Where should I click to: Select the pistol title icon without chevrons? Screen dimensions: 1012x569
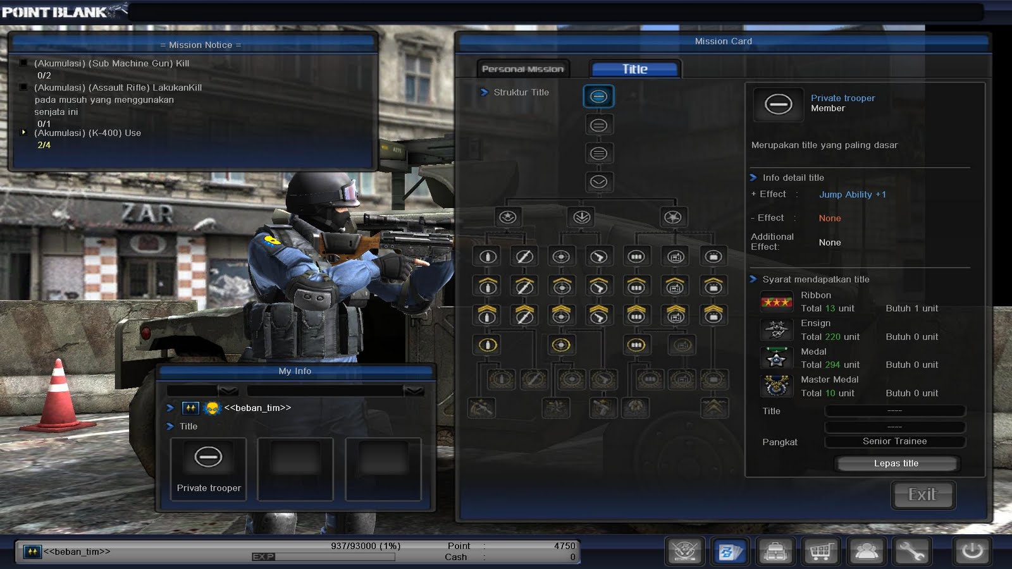[598, 257]
